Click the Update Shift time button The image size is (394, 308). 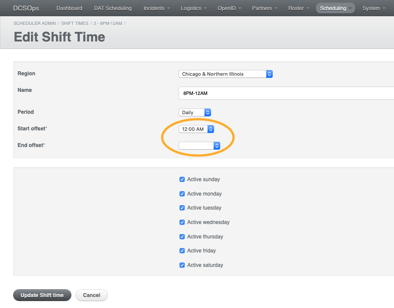point(42,295)
